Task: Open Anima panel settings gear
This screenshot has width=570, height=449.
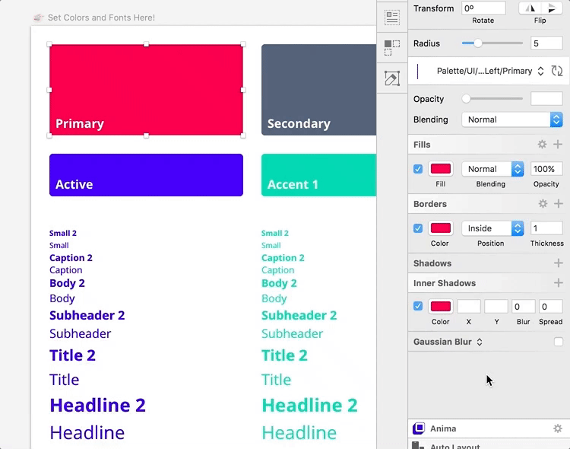Action: (x=558, y=428)
